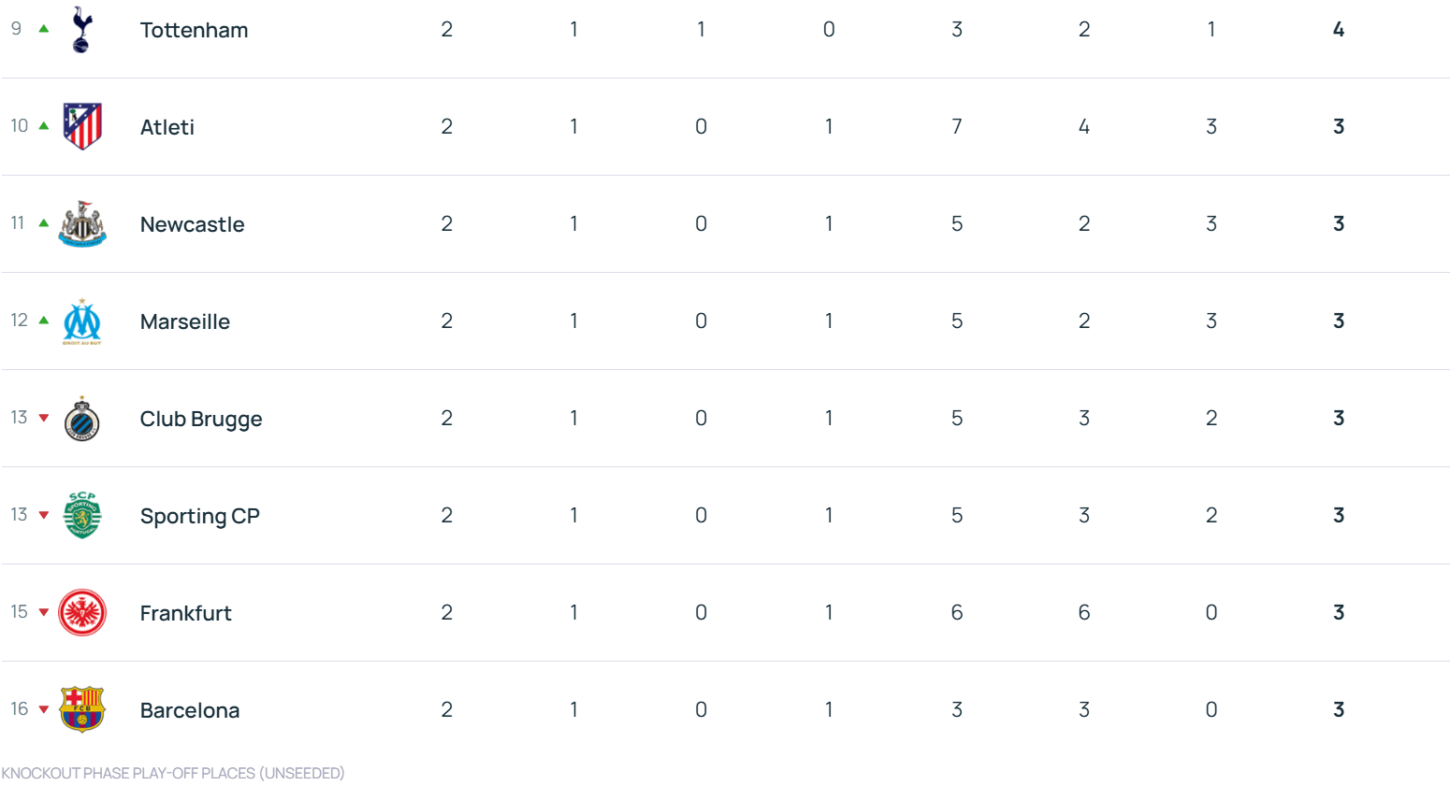
Task: Click the Frankfurt eagle crest
Action: (82, 613)
